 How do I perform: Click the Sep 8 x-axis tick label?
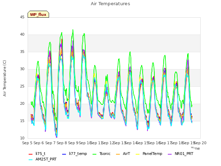tap(62, 143)
